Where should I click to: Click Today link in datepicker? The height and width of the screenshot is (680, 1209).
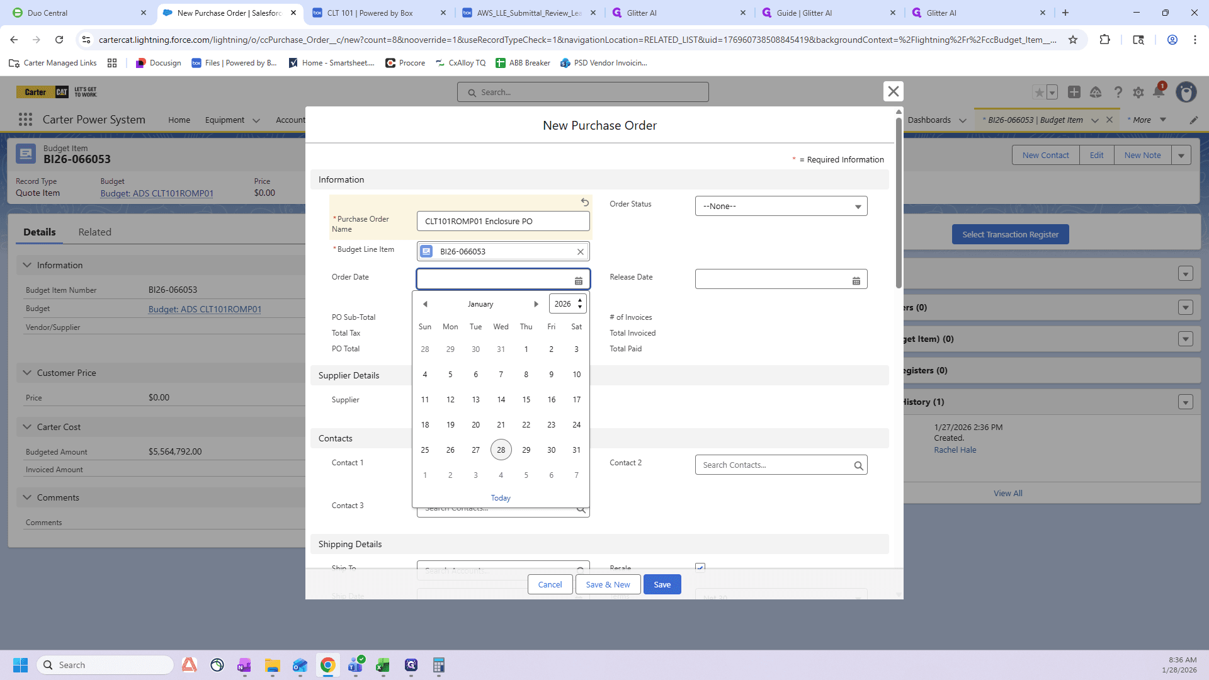coord(501,498)
